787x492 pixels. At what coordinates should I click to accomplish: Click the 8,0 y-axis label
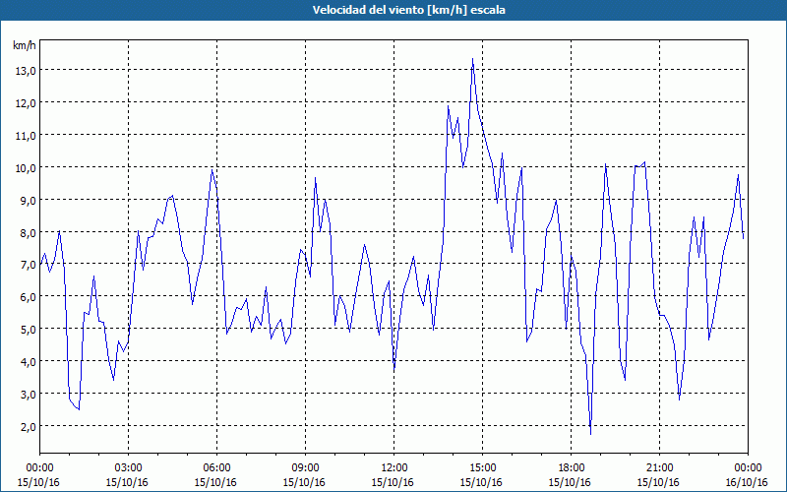tap(28, 232)
